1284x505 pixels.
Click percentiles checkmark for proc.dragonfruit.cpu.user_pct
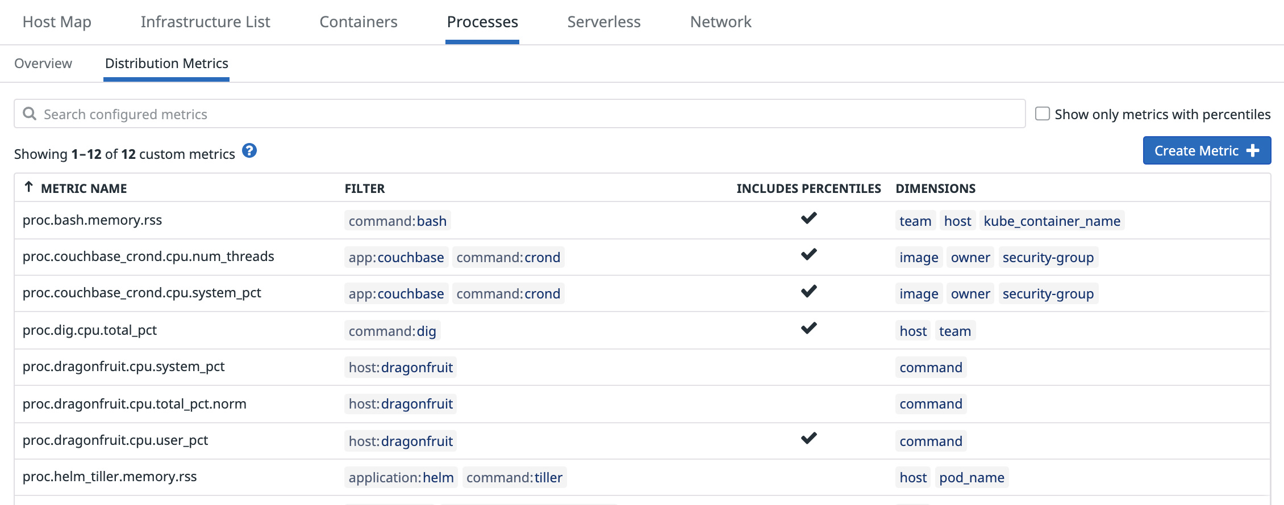click(x=808, y=439)
